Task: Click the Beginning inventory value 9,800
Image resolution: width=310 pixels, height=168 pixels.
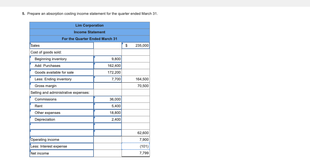Action: (107, 59)
